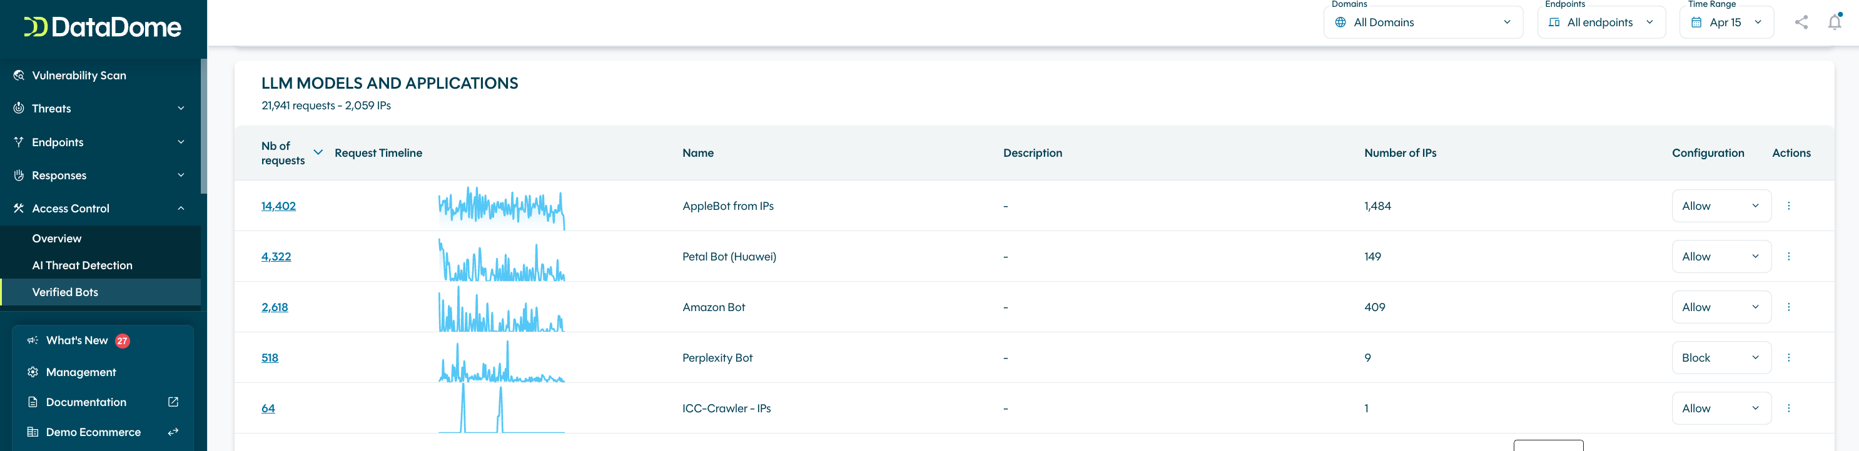1859x451 pixels.
Task: Click the Perplexity Bot timeline chart
Action: tap(502, 361)
